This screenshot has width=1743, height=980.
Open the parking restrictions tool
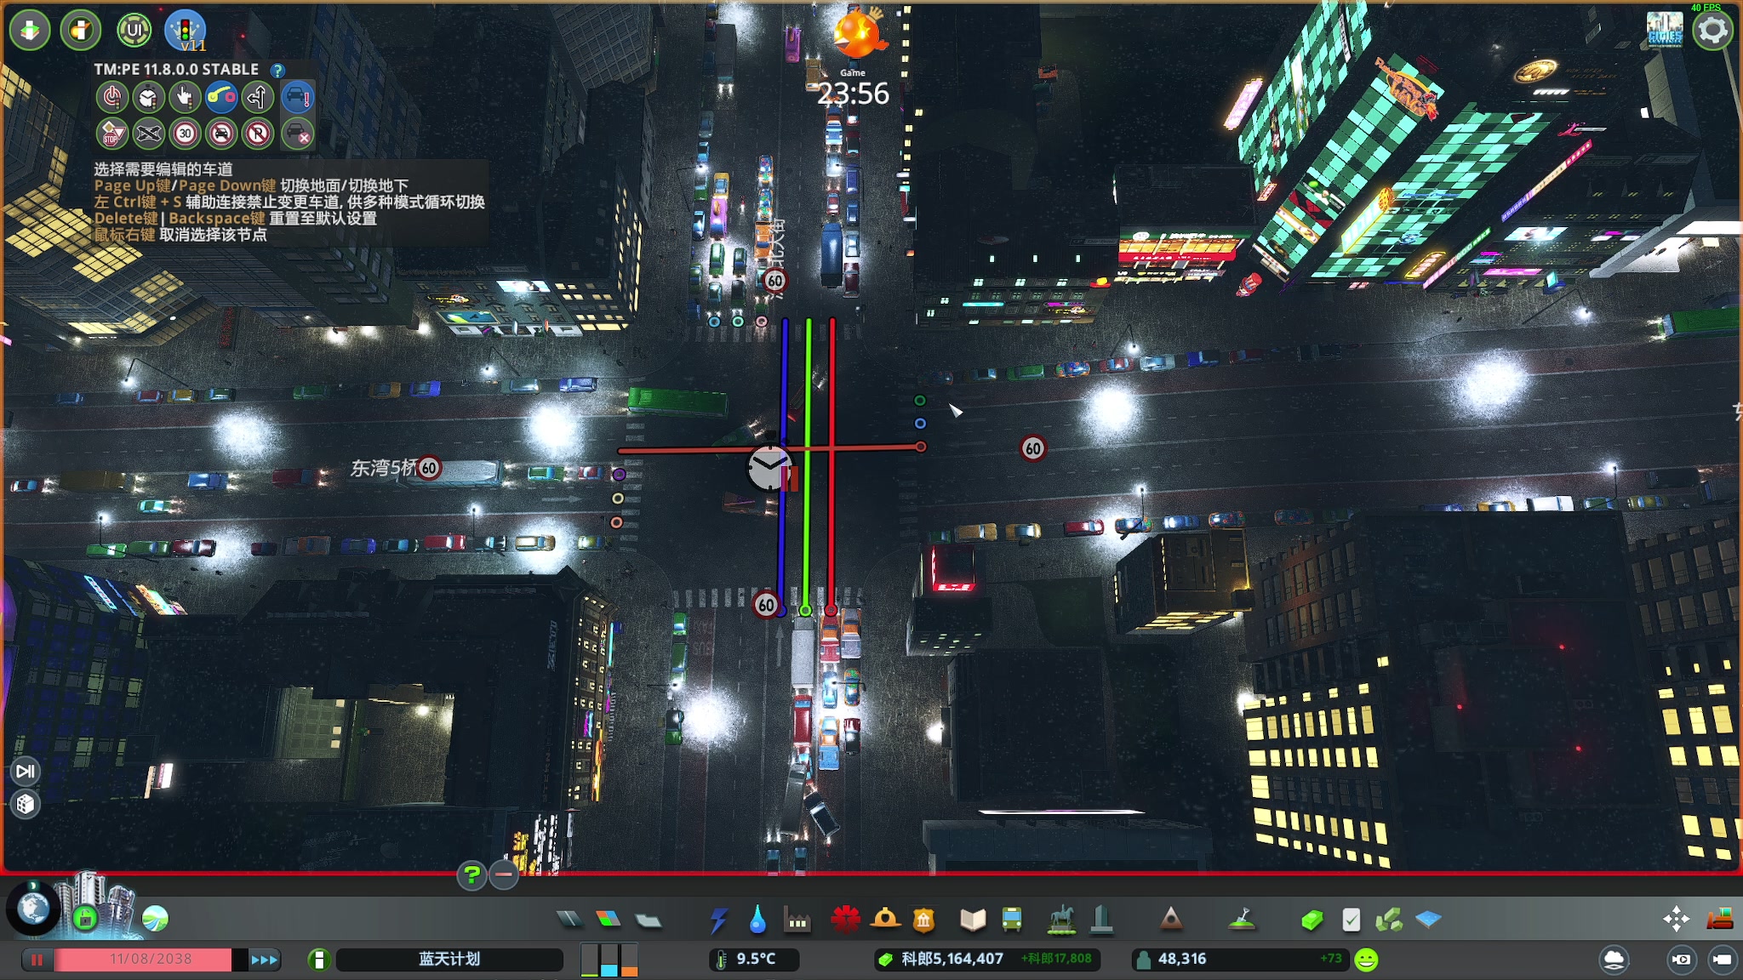pos(258,134)
